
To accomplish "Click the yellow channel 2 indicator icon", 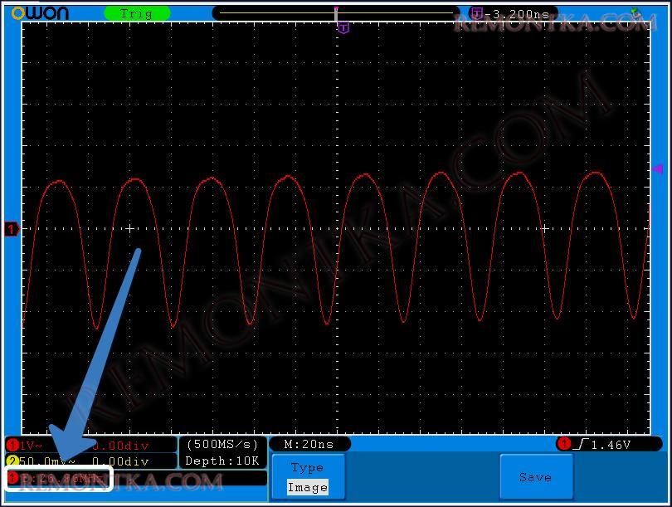I will pyautogui.click(x=12, y=461).
